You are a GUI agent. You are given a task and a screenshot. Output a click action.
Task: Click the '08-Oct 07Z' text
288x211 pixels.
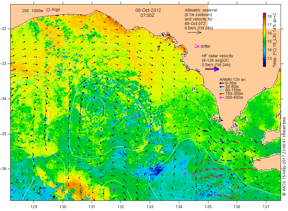(195, 23)
